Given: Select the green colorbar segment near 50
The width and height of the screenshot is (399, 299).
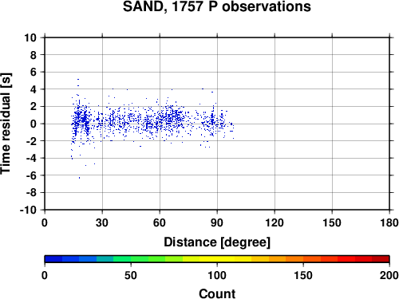Looking at the screenshot, I should (140, 259).
